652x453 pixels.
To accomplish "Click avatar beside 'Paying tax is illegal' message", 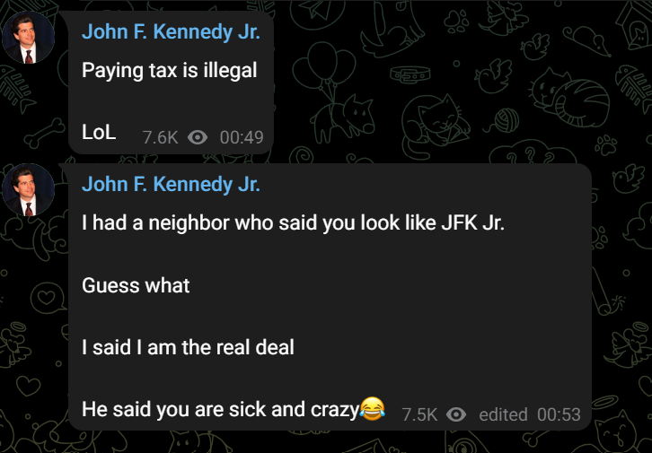I will (x=28, y=38).
